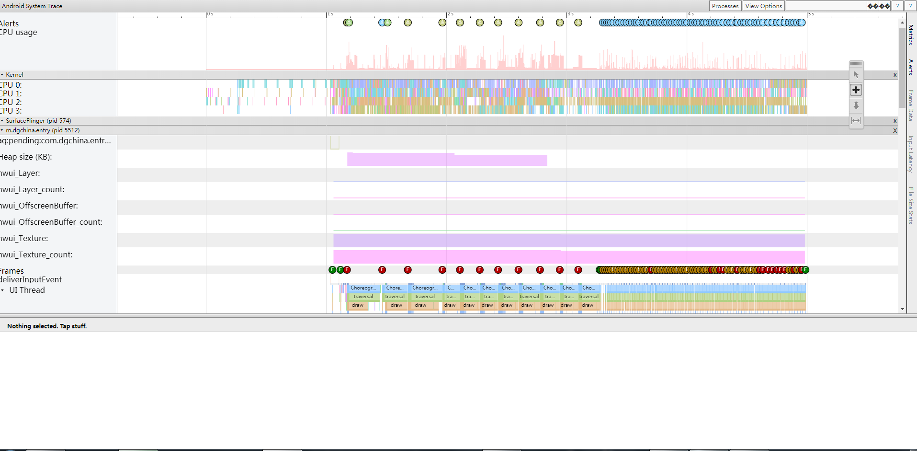The image size is (917, 451).
Task: Expand or collapse the Kernel section triangle
Action: (x=2, y=75)
